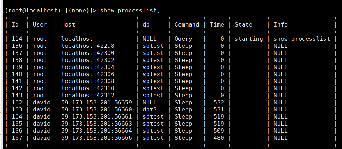Viewport: 342px width, 149px height.
Task: Click Time value 532
Action: [219, 103]
